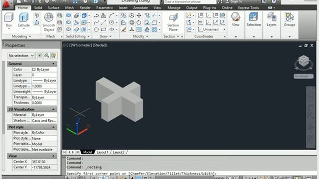This screenshot has height=179, width=319.
Task: Click the Thickness value 0.0000
Action: point(44,103)
